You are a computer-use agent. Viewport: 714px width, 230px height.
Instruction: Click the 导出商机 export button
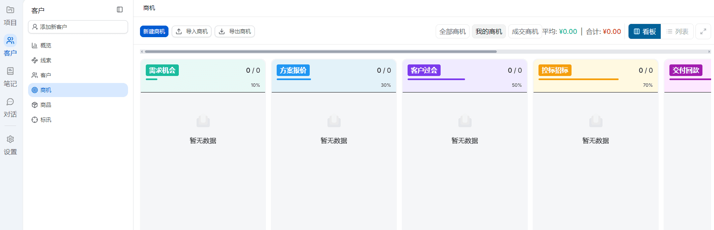(x=235, y=31)
